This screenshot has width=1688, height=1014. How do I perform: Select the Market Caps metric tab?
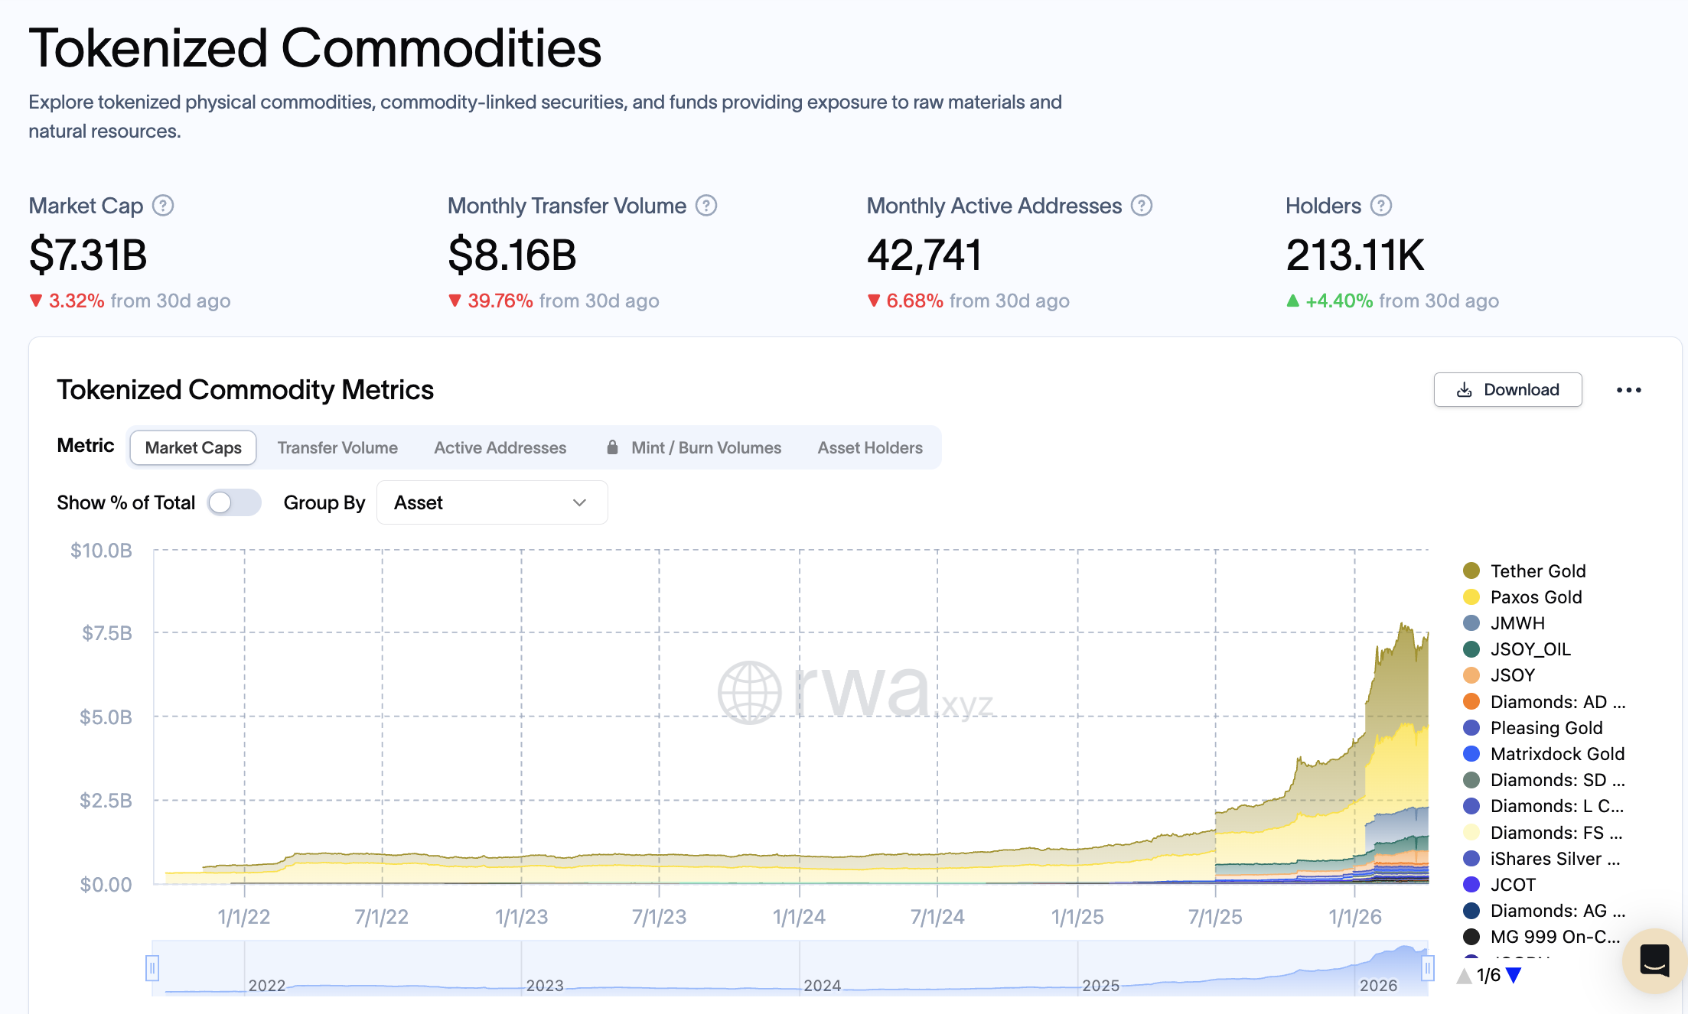pyautogui.click(x=193, y=447)
